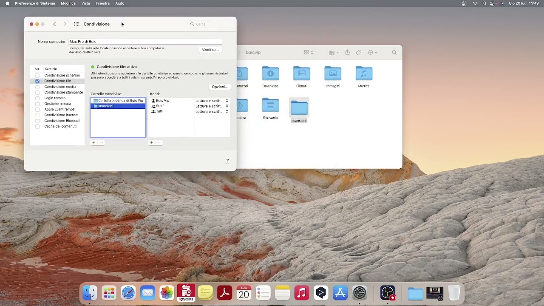Open Reminders from the Dock
This screenshot has height=306, width=544.
point(263,293)
